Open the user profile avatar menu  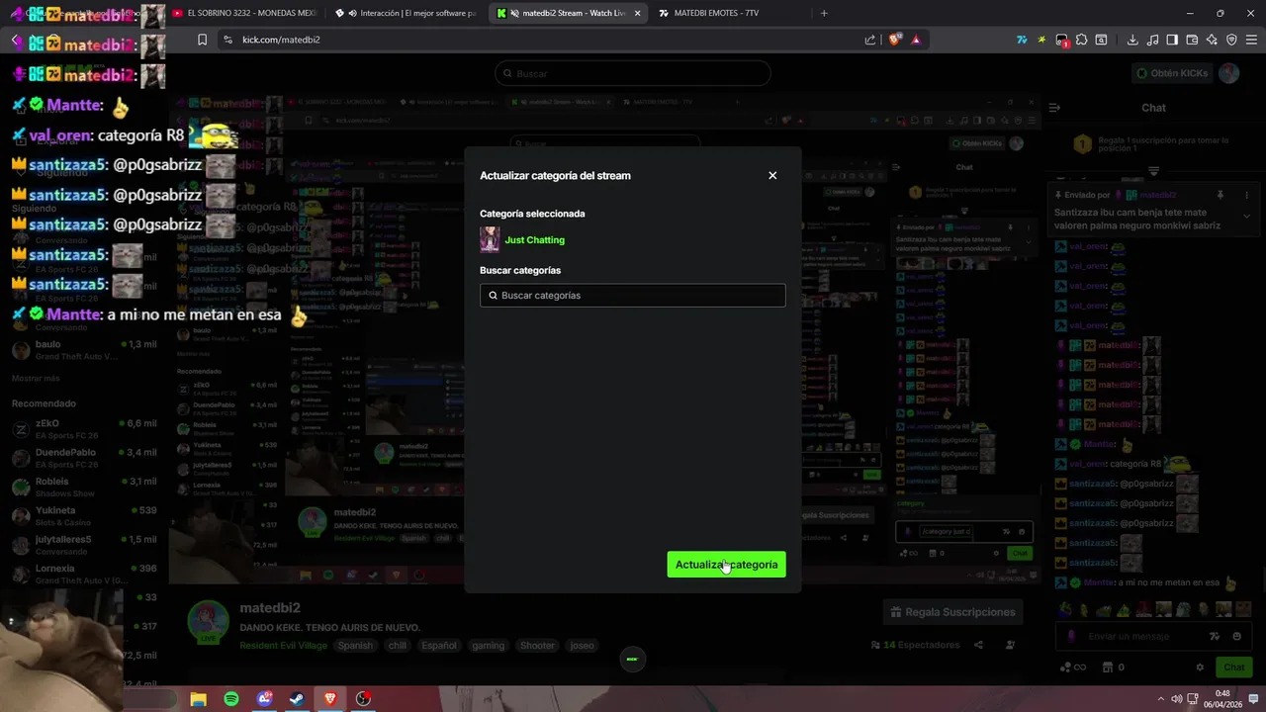[x=1228, y=73]
